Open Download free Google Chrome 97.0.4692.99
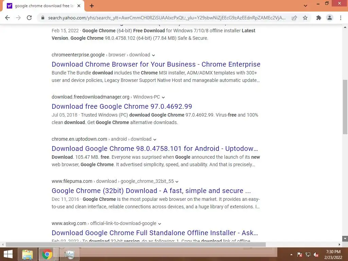 coord(122,106)
